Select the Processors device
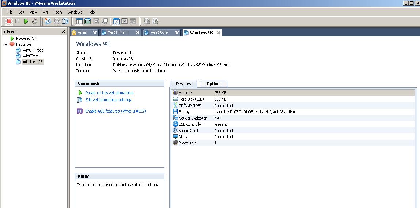Viewport: 420px width, 208px height. [293, 143]
